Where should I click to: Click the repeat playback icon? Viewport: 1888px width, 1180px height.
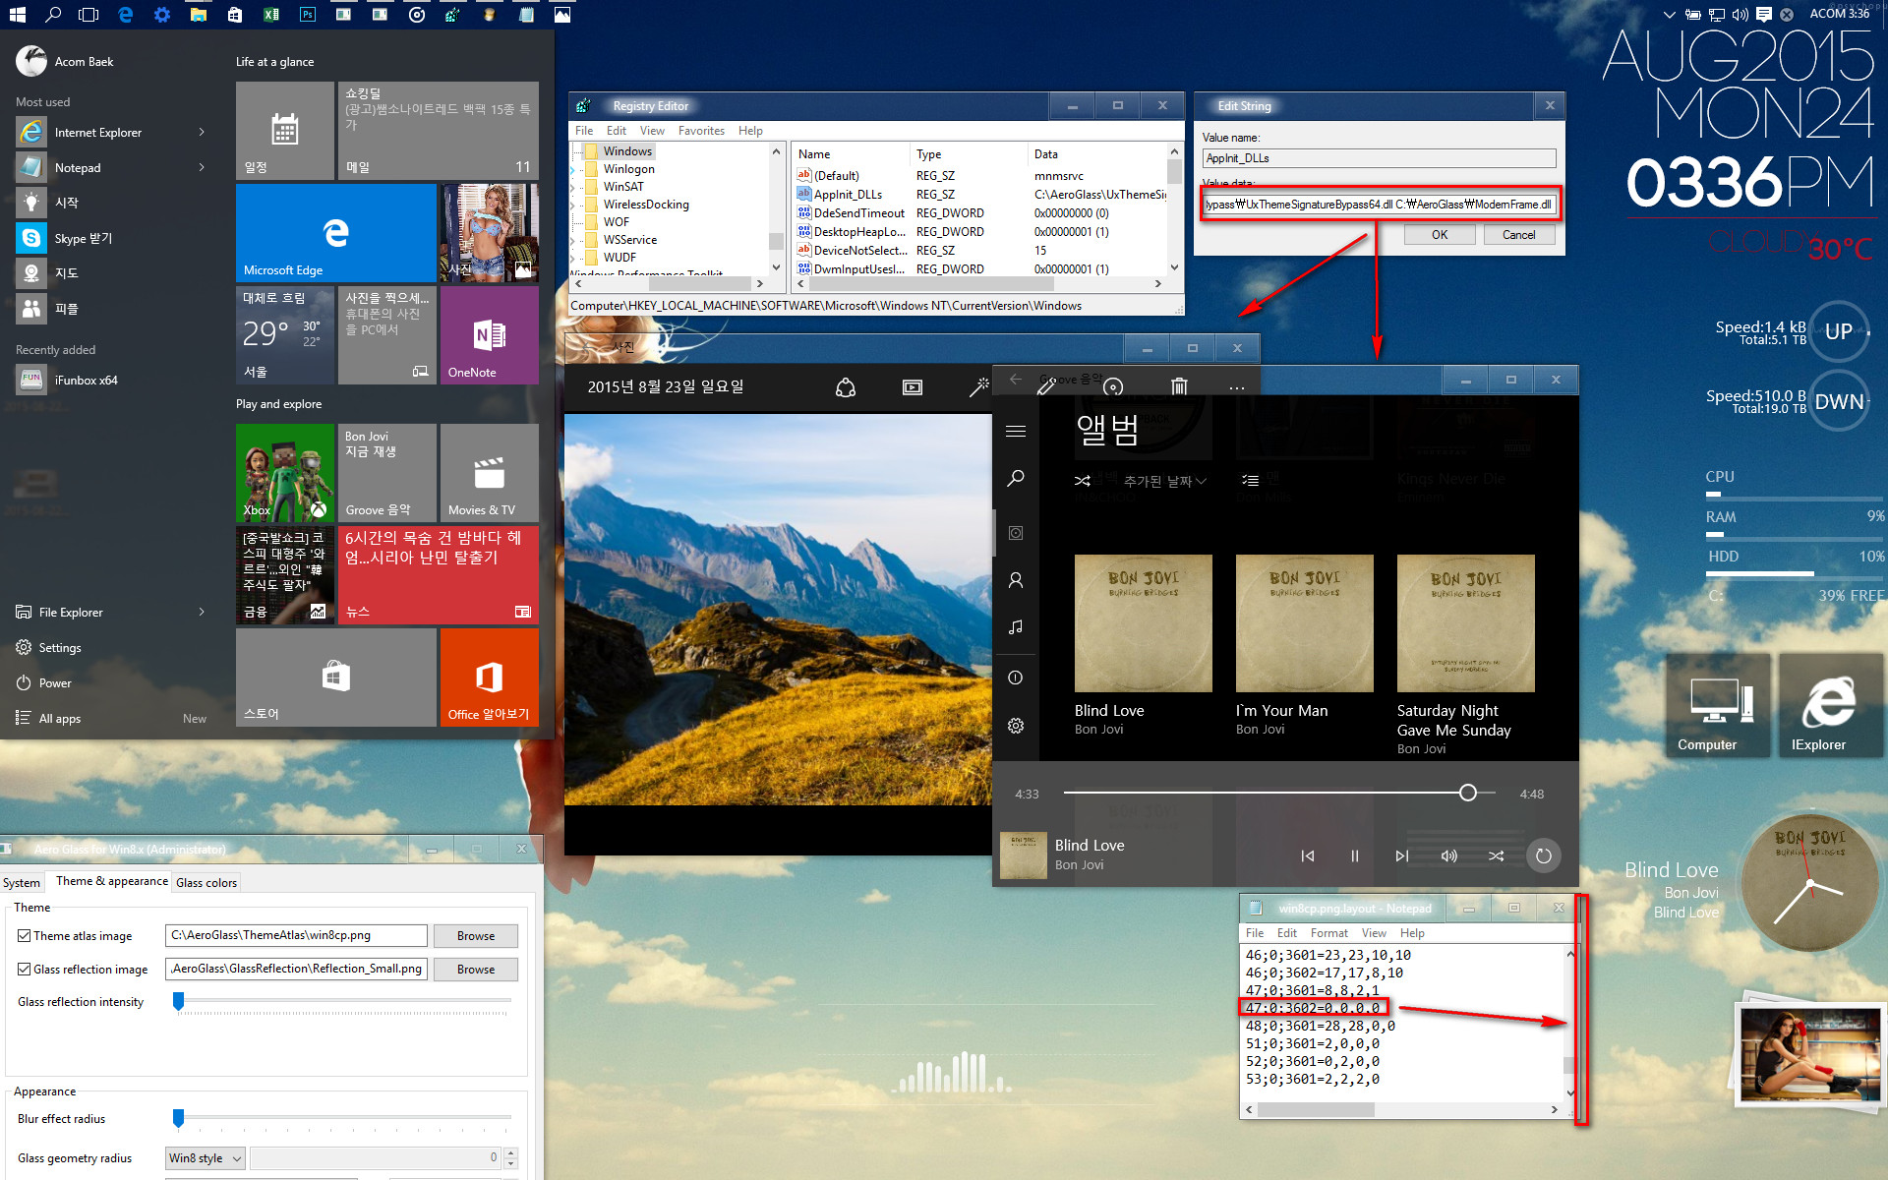(x=1546, y=854)
